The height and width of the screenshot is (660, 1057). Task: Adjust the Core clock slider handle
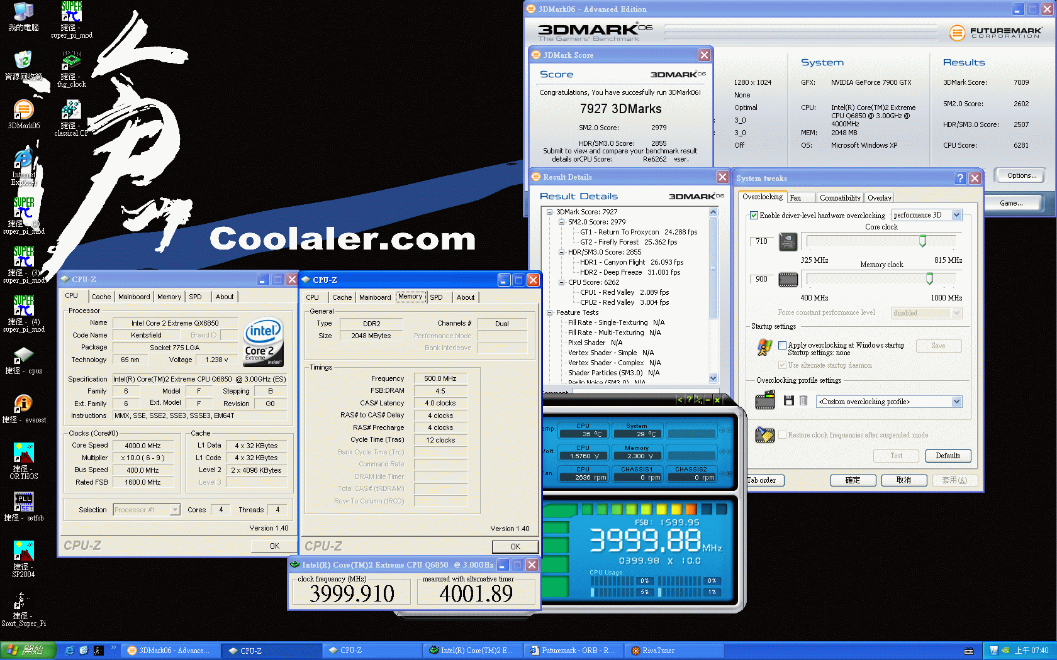click(x=922, y=241)
